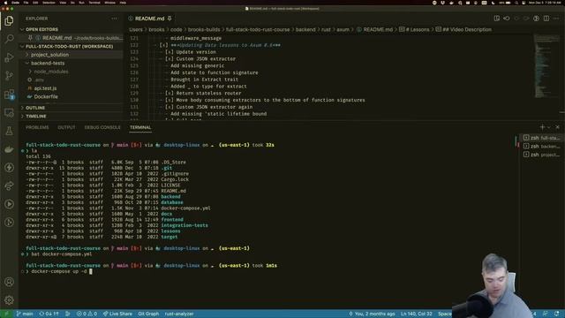Open the terminal launch profile dropdown arrow

pyautogui.click(x=549, y=127)
